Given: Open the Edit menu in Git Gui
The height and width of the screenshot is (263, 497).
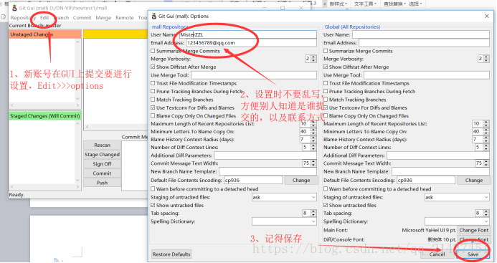Looking at the screenshot, I should click(x=44, y=18).
